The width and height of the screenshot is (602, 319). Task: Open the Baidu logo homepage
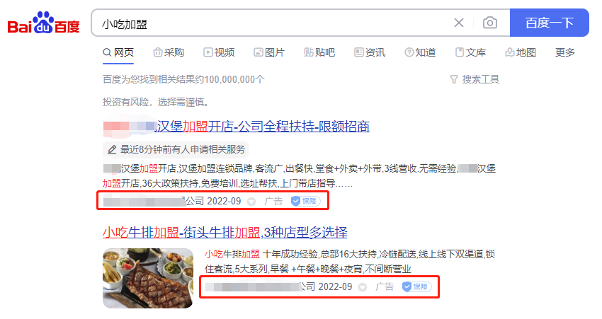coord(43,23)
